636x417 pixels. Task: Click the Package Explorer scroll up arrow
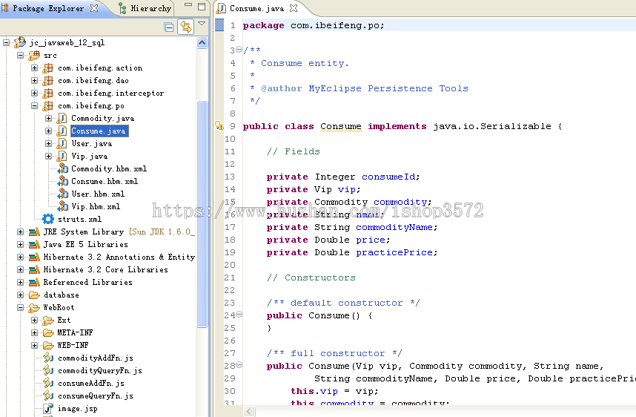coord(202,42)
